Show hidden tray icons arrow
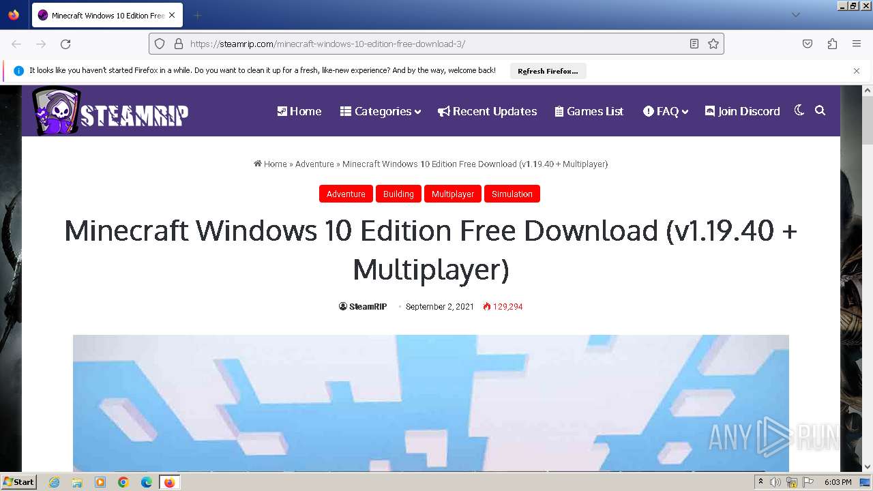The width and height of the screenshot is (873, 491). (760, 482)
